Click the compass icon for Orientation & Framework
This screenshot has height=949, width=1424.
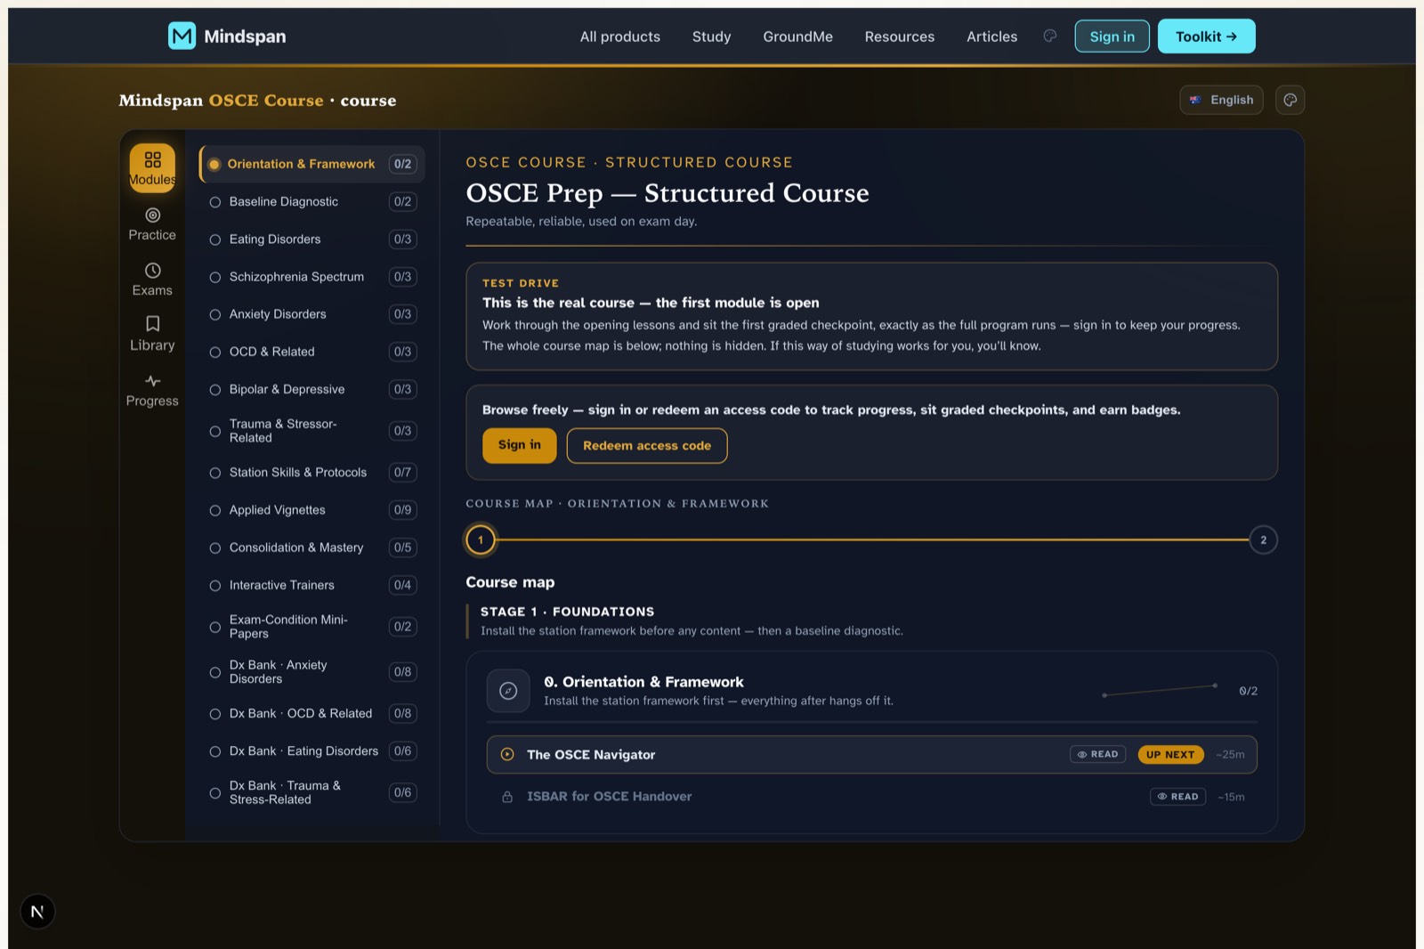click(x=508, y=691)
